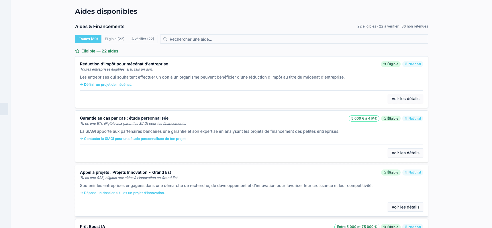Click the search magnifier icon

point(165,39)
